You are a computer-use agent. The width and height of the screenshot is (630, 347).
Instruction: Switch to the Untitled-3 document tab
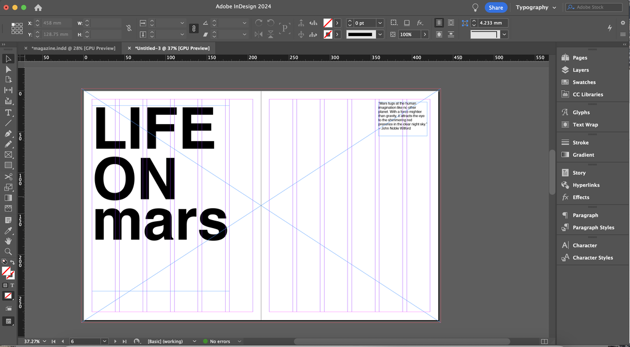[x=172, y=48]
